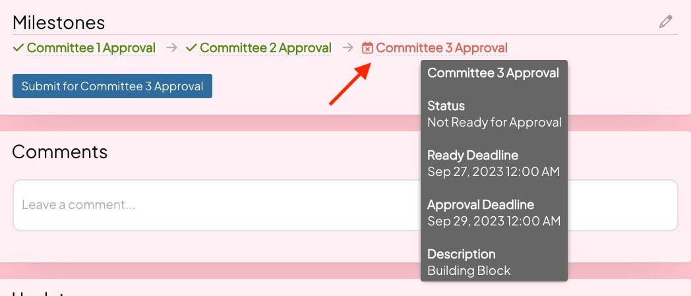Click the gray arrow after Committee 1 Approval
Viewport: 691px width, 296px height.
[171, 48]
